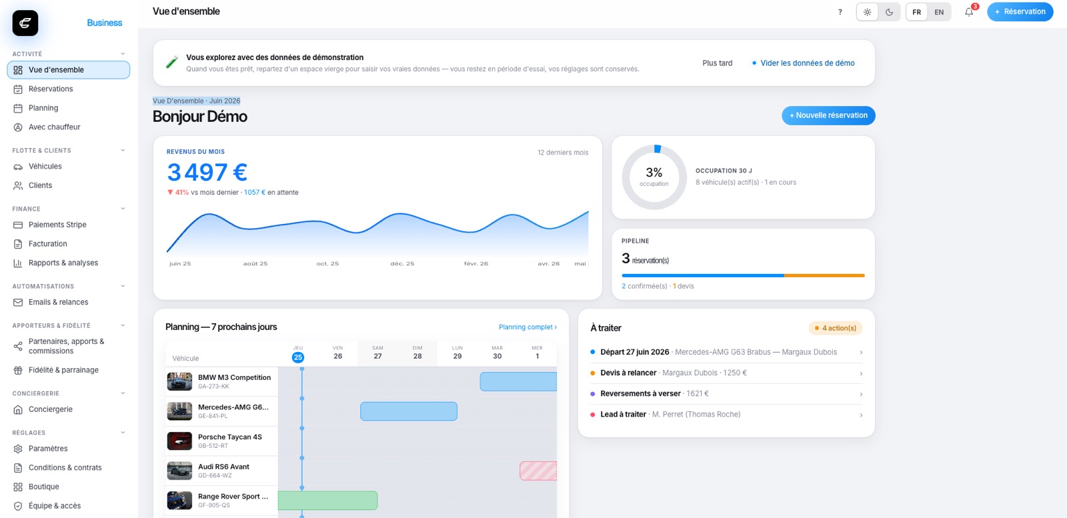Click the Fidélité & parrainage gift icon
This screenshot has height=518, width=1067.
18,371
